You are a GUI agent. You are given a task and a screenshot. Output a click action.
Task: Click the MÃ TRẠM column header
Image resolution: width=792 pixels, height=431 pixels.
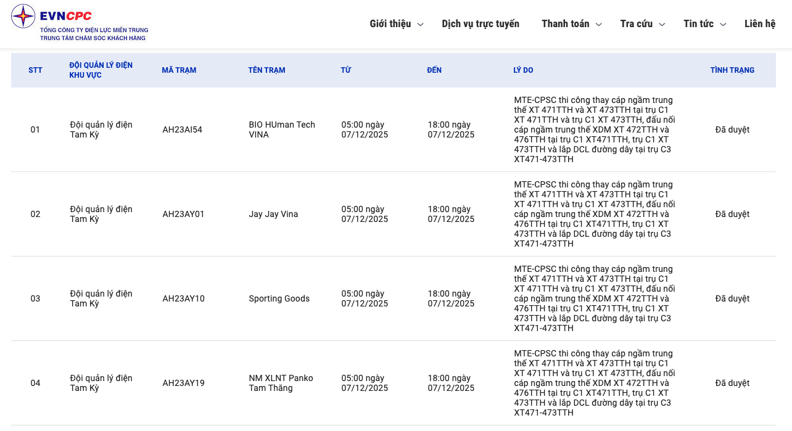click(x=179, y=70)
